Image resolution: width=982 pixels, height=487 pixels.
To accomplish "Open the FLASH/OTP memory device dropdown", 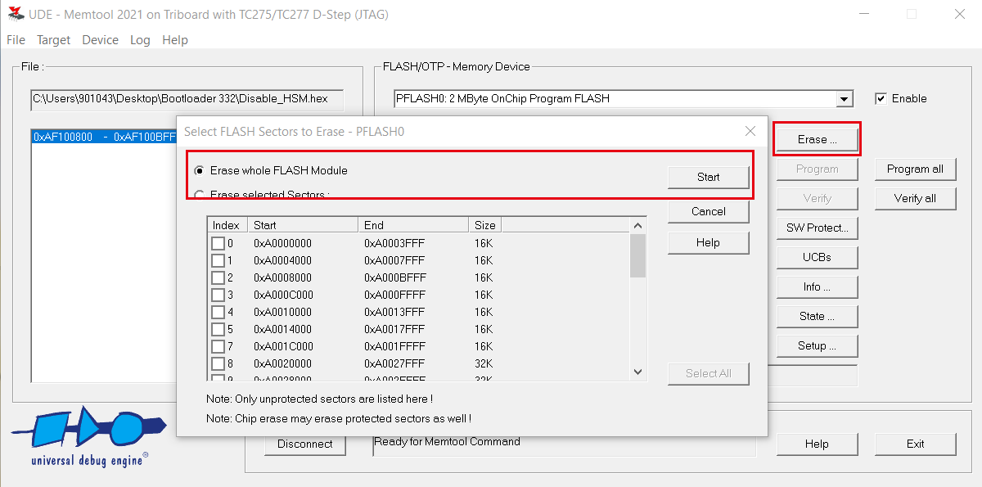I will [844, 98].
